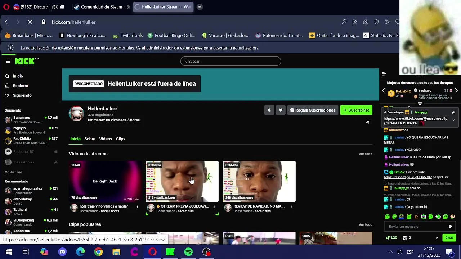This screenshot has height=259, width=461.
Task: Open the emoji picker in chat
Action: (x=450, y=227)
